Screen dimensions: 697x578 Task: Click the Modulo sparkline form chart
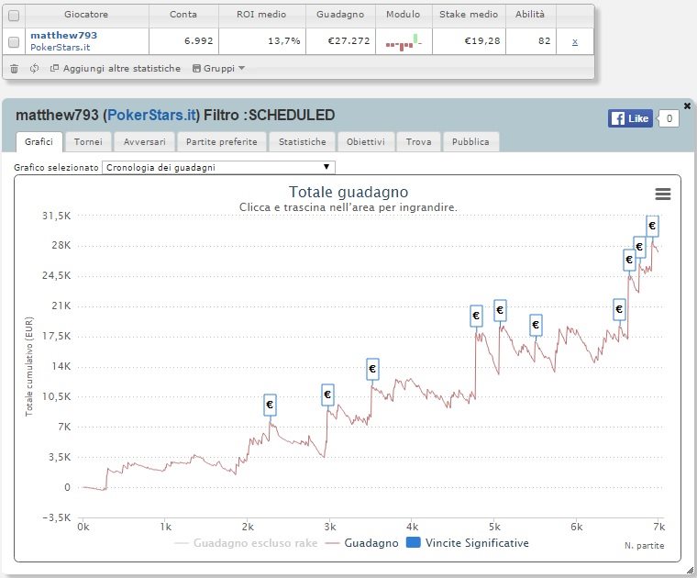[x=404, y=42]
